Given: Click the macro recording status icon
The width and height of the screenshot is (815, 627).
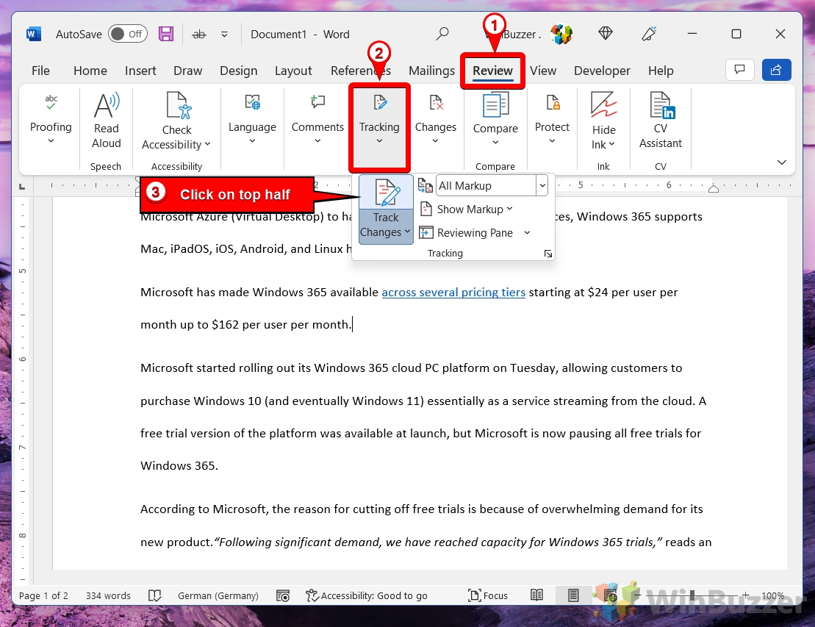Looking at the screenshot, I should [x=283, y=596].
